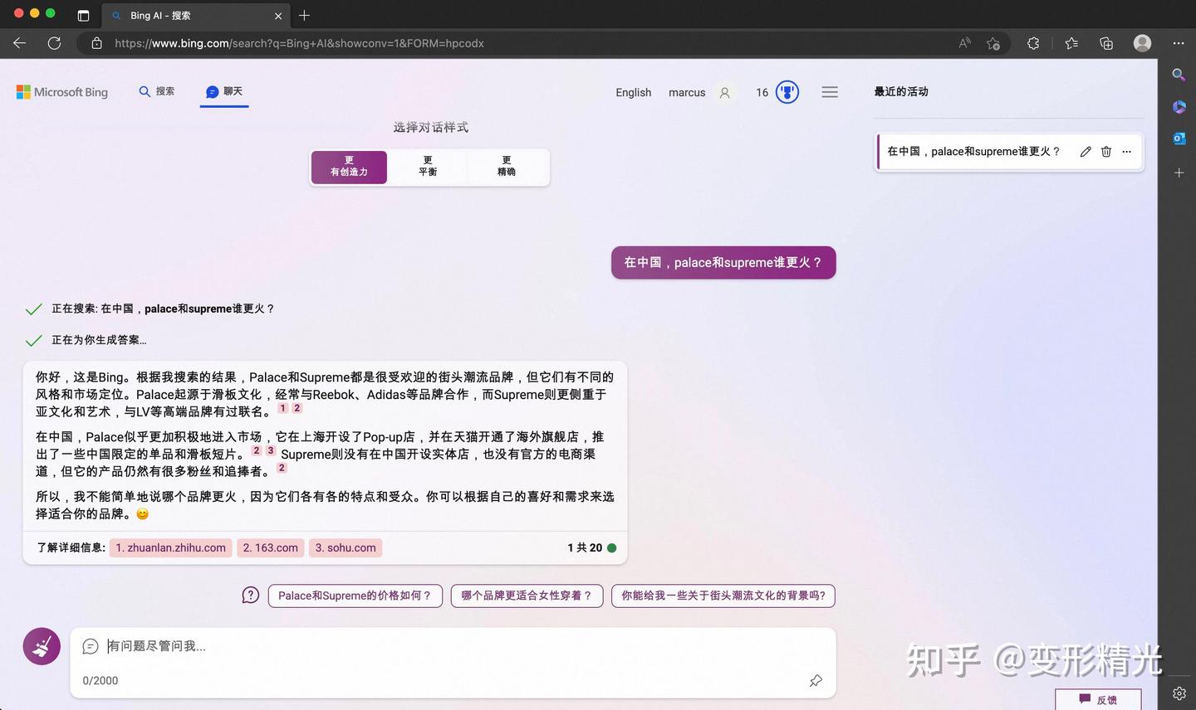1196x710 pixels.
Task: Switch to the 搜索 tab
Action: (157, 91)
